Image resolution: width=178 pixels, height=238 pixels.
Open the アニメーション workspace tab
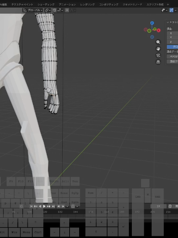(67, 4)
